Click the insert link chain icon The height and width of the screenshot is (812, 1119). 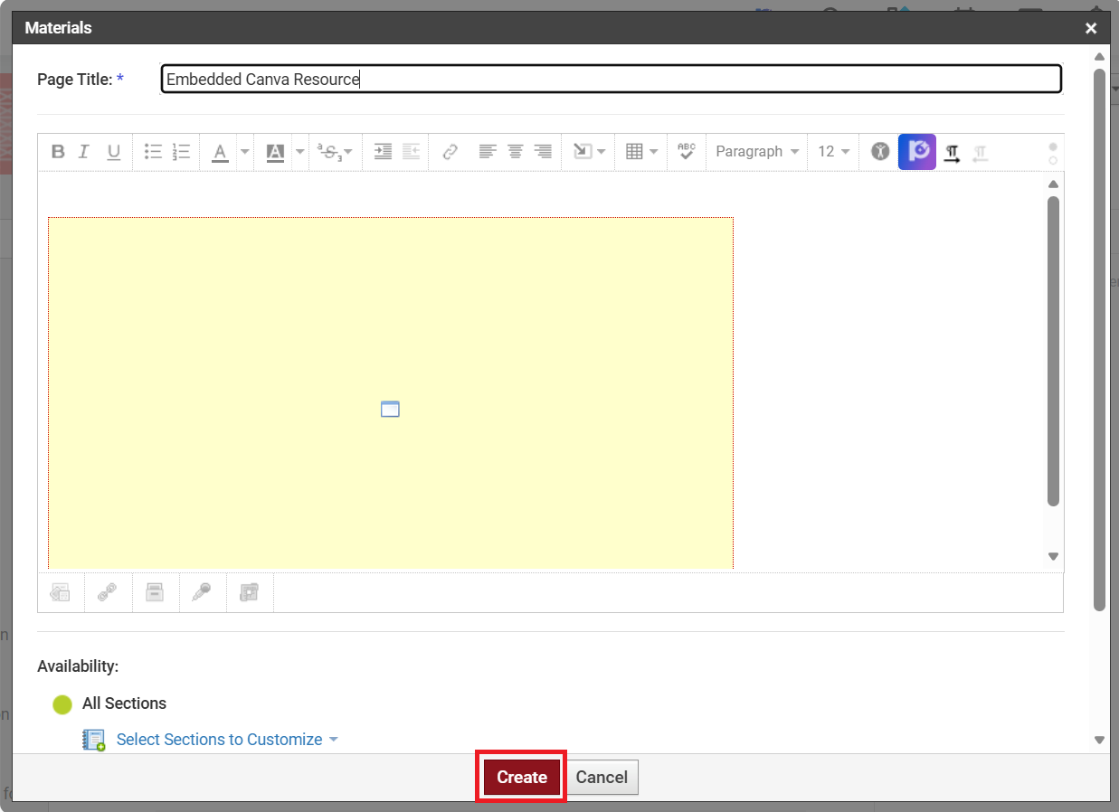pyautogui.click(x=450, y=152)
